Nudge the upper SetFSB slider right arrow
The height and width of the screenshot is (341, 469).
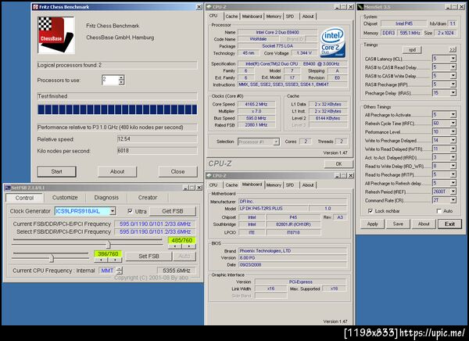coord(189,246)
